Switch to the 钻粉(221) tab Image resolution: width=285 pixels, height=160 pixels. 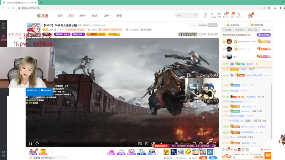tap(266, 30)
